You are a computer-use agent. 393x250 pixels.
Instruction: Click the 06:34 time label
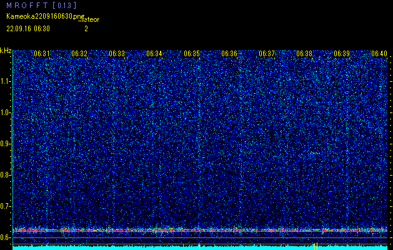pyautogui.click(x=154, y=53)
